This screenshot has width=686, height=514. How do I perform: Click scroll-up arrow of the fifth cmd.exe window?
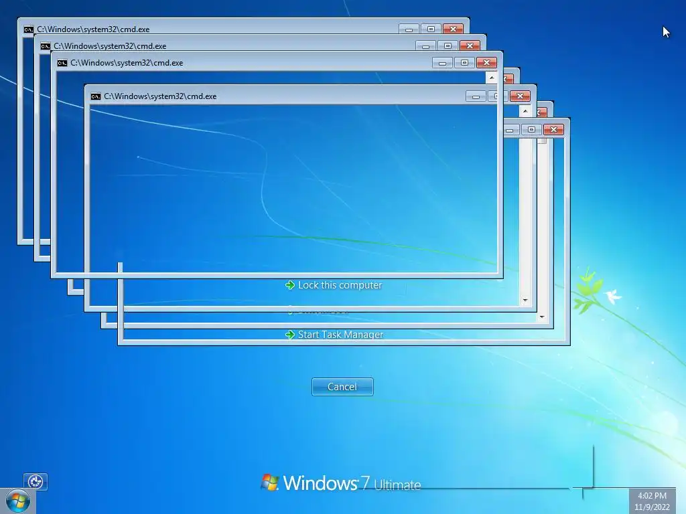[525, 111]
